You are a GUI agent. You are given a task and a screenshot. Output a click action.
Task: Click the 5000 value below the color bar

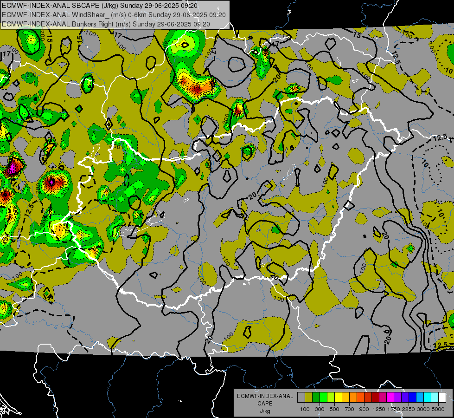tap(438, 409)
